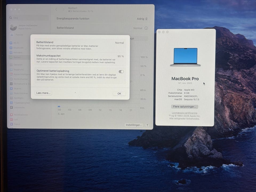The image size is (256, 192).
Task: Select Netværk in the settings sidebar
Action: tap(16, 53)
